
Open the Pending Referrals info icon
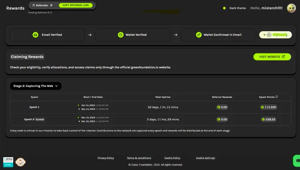[x=51, y=13]
